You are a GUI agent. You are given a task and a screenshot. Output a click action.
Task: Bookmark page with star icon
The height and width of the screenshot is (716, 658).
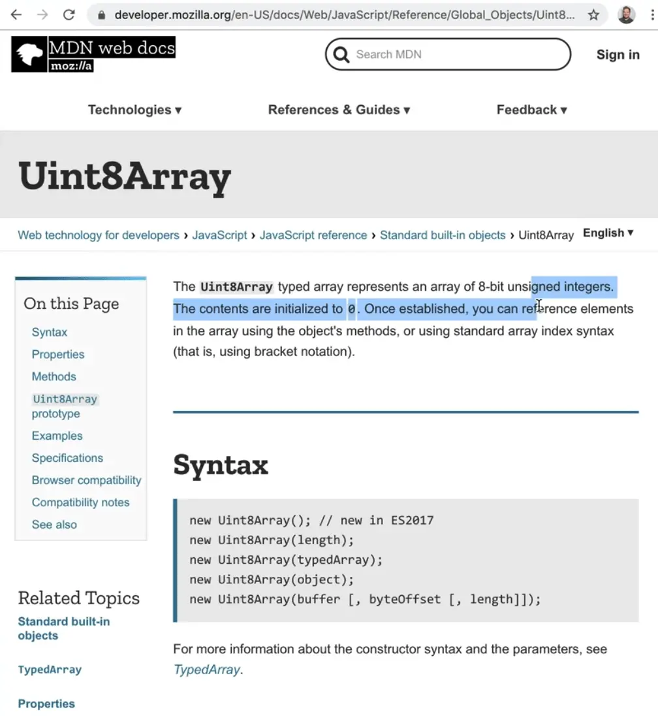[593, 14]
